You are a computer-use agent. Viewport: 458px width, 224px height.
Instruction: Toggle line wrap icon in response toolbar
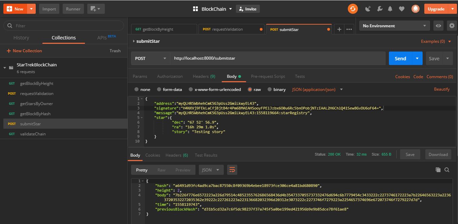(232, 170)
